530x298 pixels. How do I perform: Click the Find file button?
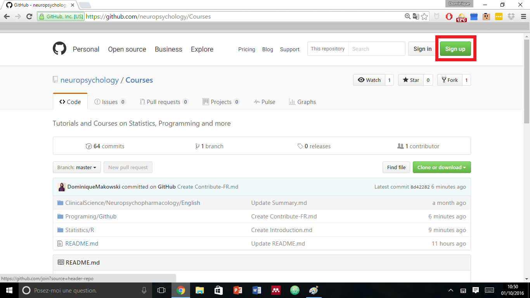point(396,167)
